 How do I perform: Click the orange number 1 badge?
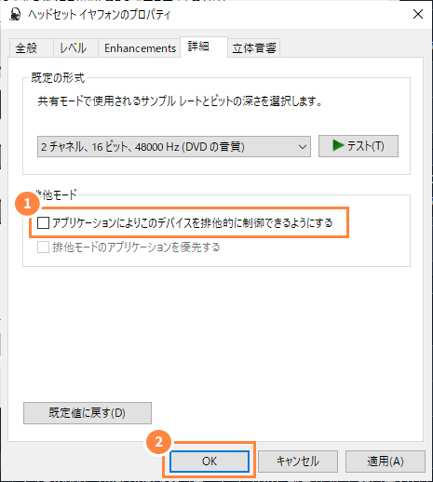click(27, 204)
